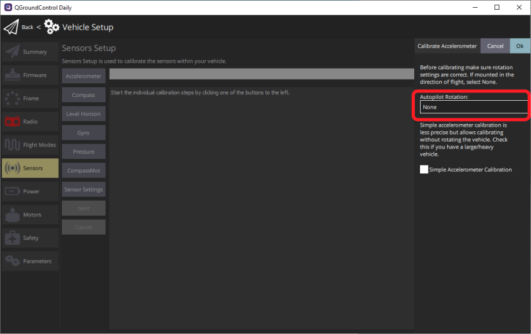
Task: Click the Power battery icon
Action: coord(12,191)
